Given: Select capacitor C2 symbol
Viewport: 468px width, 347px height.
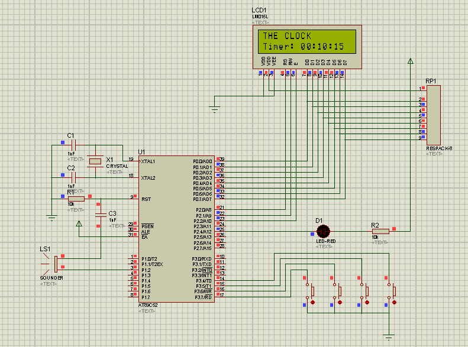Looking at the screenshot, I should pos(74,178).
